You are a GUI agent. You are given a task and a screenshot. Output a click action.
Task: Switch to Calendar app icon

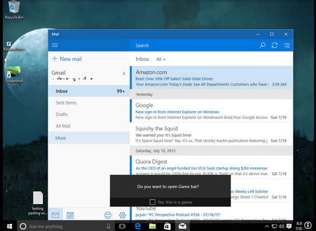tap(70, 215)
